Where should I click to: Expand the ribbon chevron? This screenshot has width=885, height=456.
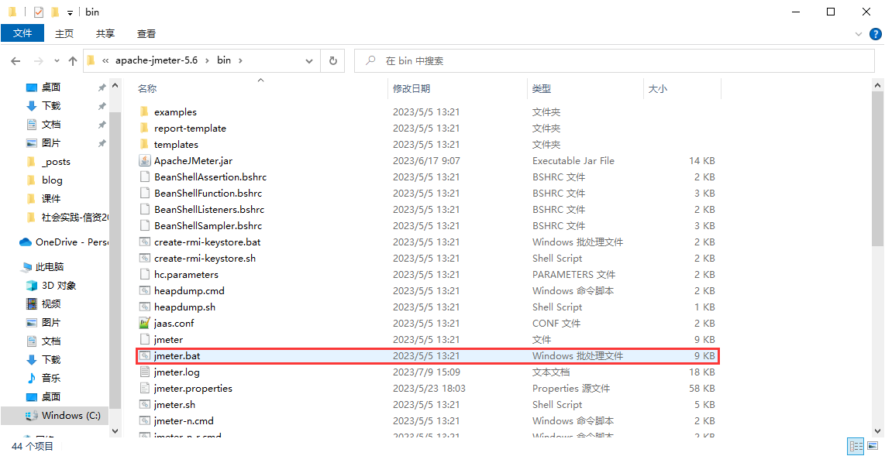[x=858, y=34]
